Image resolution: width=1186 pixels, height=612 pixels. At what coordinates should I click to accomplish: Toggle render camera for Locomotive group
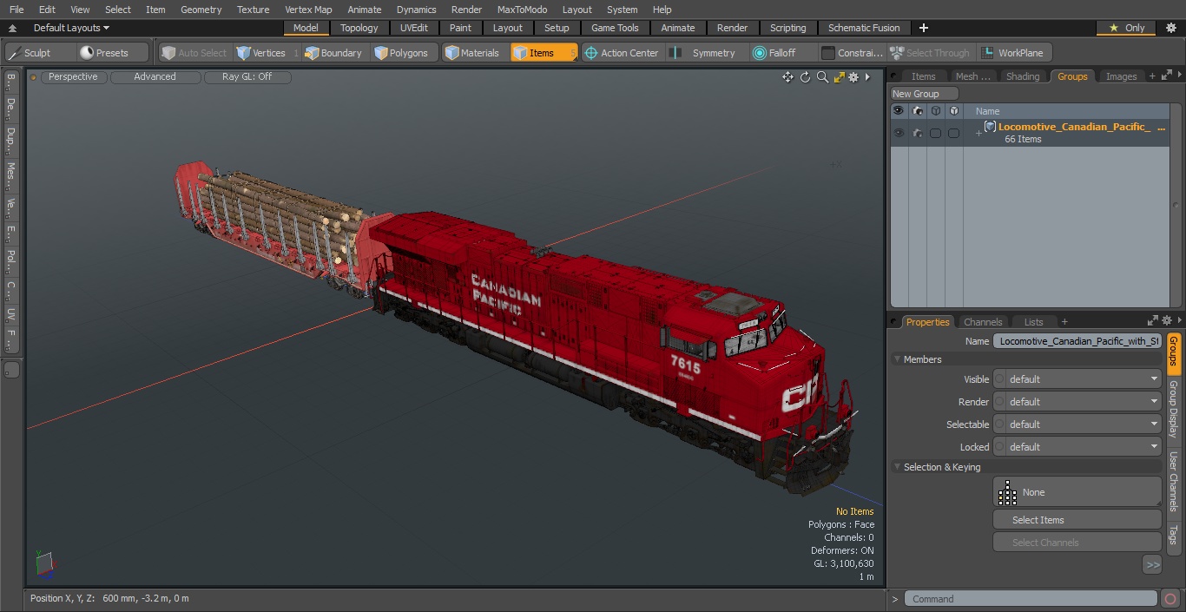(x=917, y=133)
